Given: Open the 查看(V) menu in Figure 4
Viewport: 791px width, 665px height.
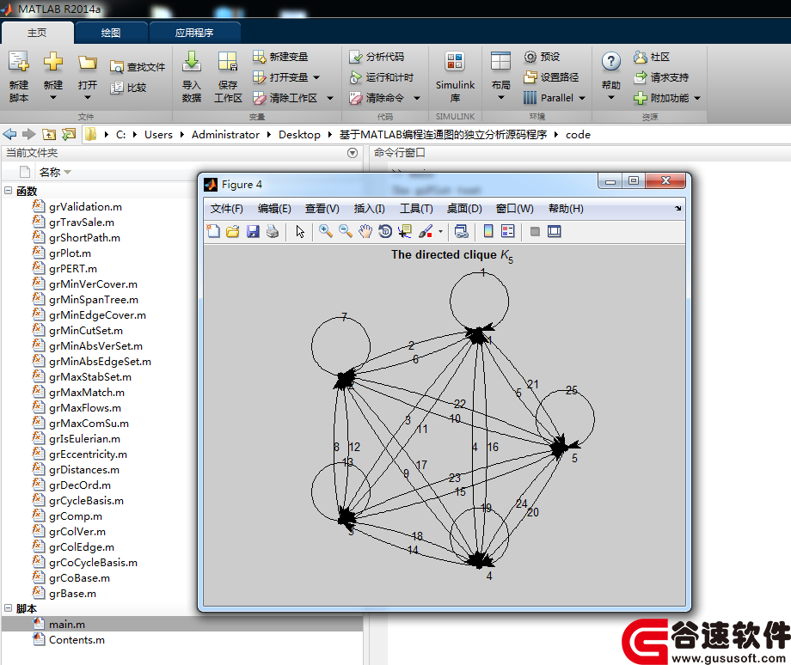Looking at the screenshot, I should (322, 209).
